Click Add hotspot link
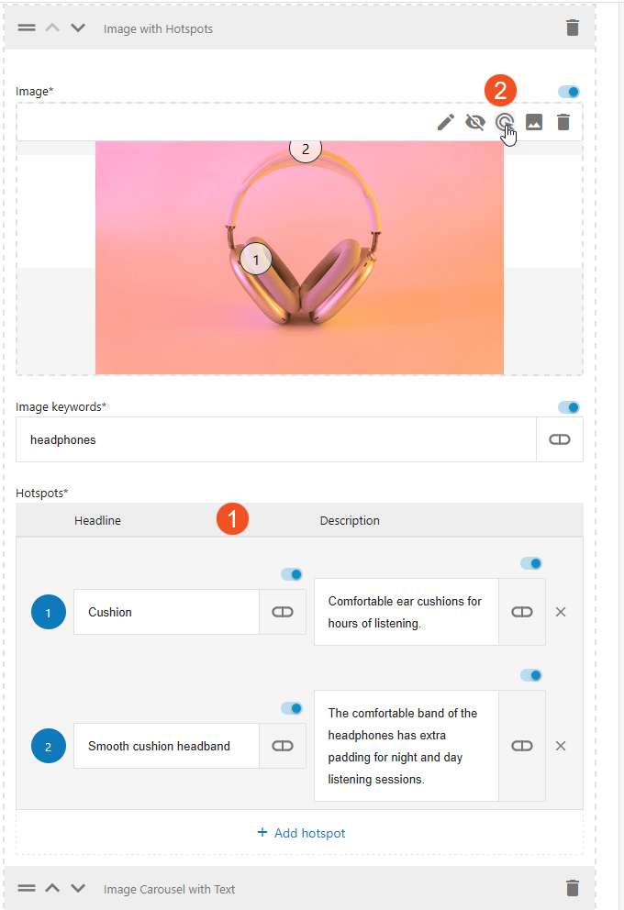This screenshot has width=624, height=910. (301, 833)
